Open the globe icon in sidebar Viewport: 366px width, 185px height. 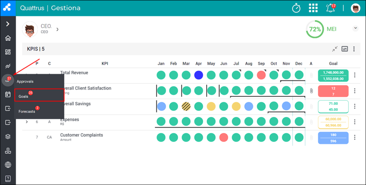pyautogui.click(x=8, y=165)
